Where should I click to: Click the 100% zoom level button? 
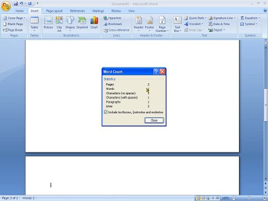coord(226,198)
